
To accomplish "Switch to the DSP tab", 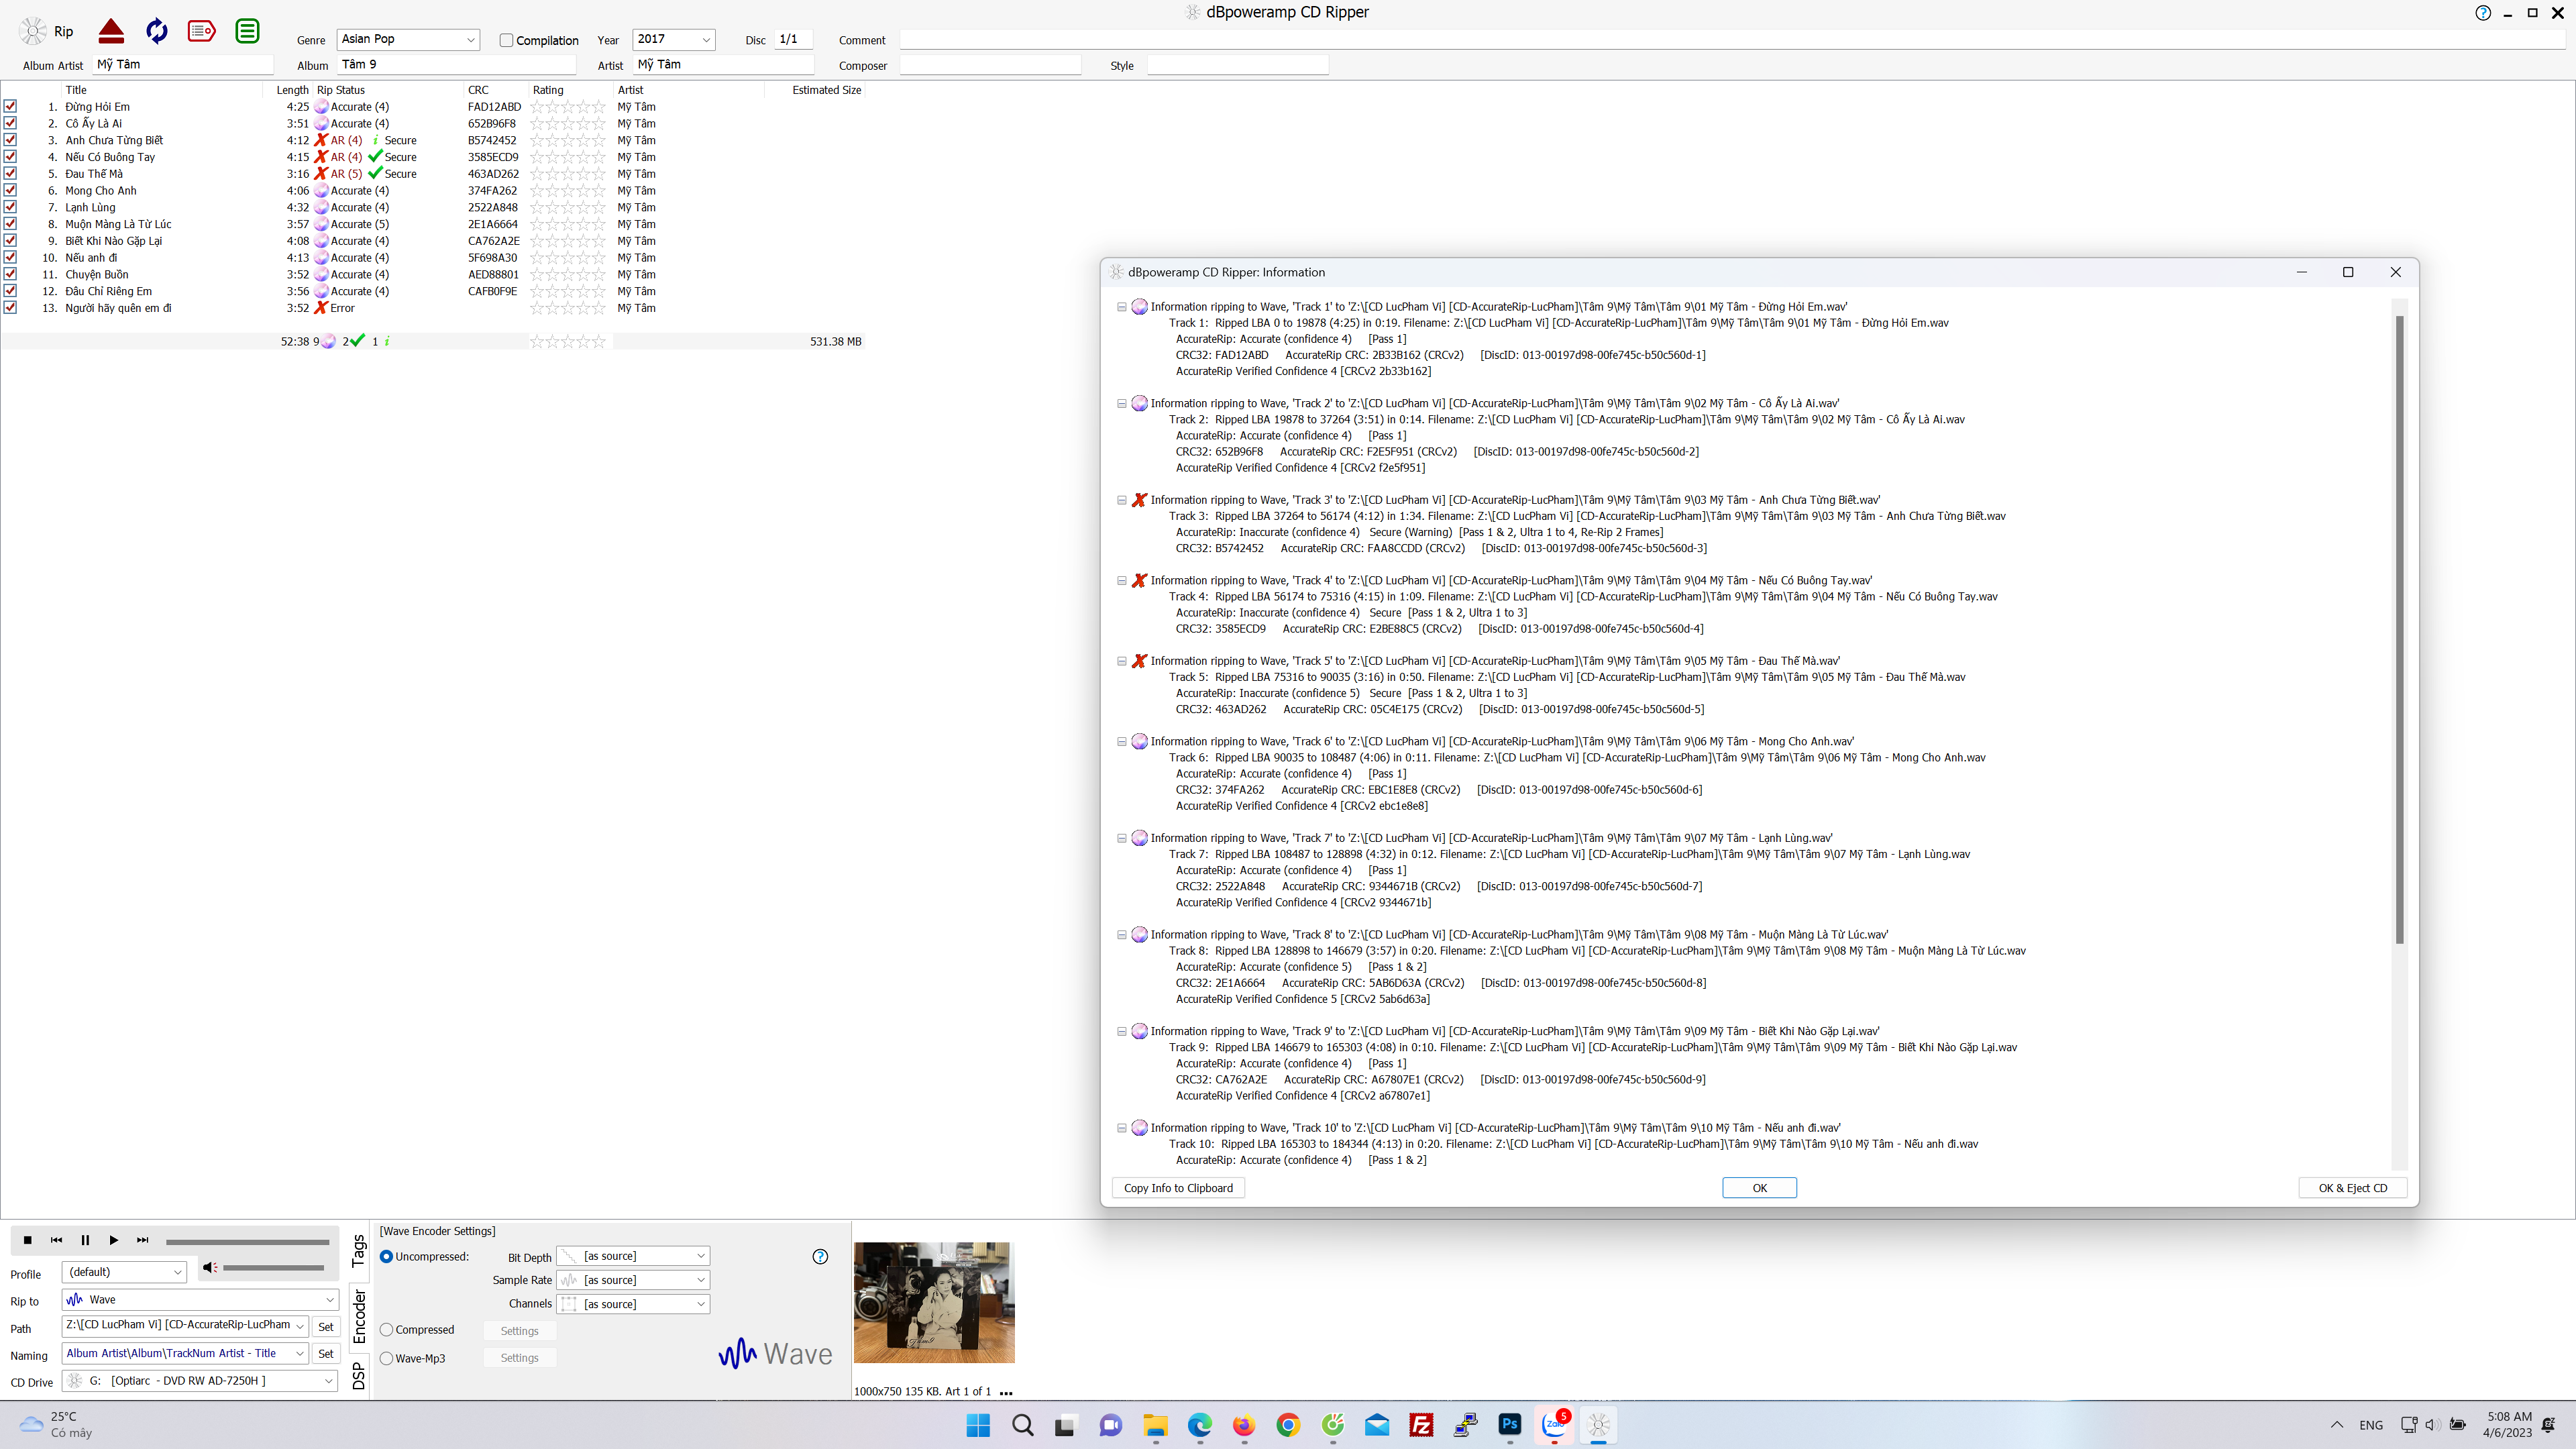I will [359, 1376].
